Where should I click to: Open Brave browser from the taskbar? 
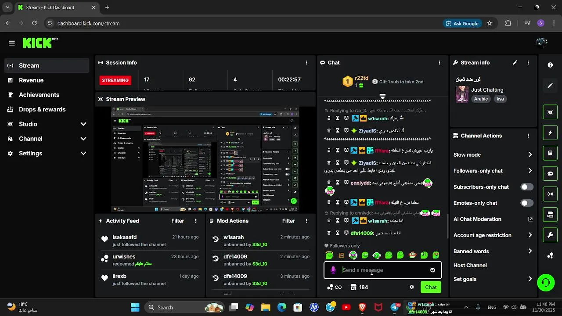point(362,307)
